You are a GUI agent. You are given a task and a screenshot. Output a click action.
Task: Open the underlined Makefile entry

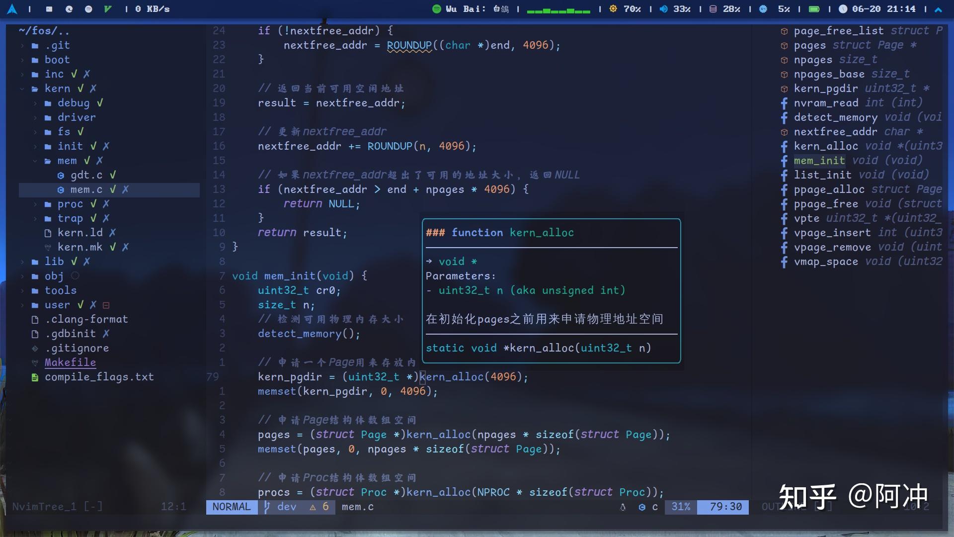70,362
